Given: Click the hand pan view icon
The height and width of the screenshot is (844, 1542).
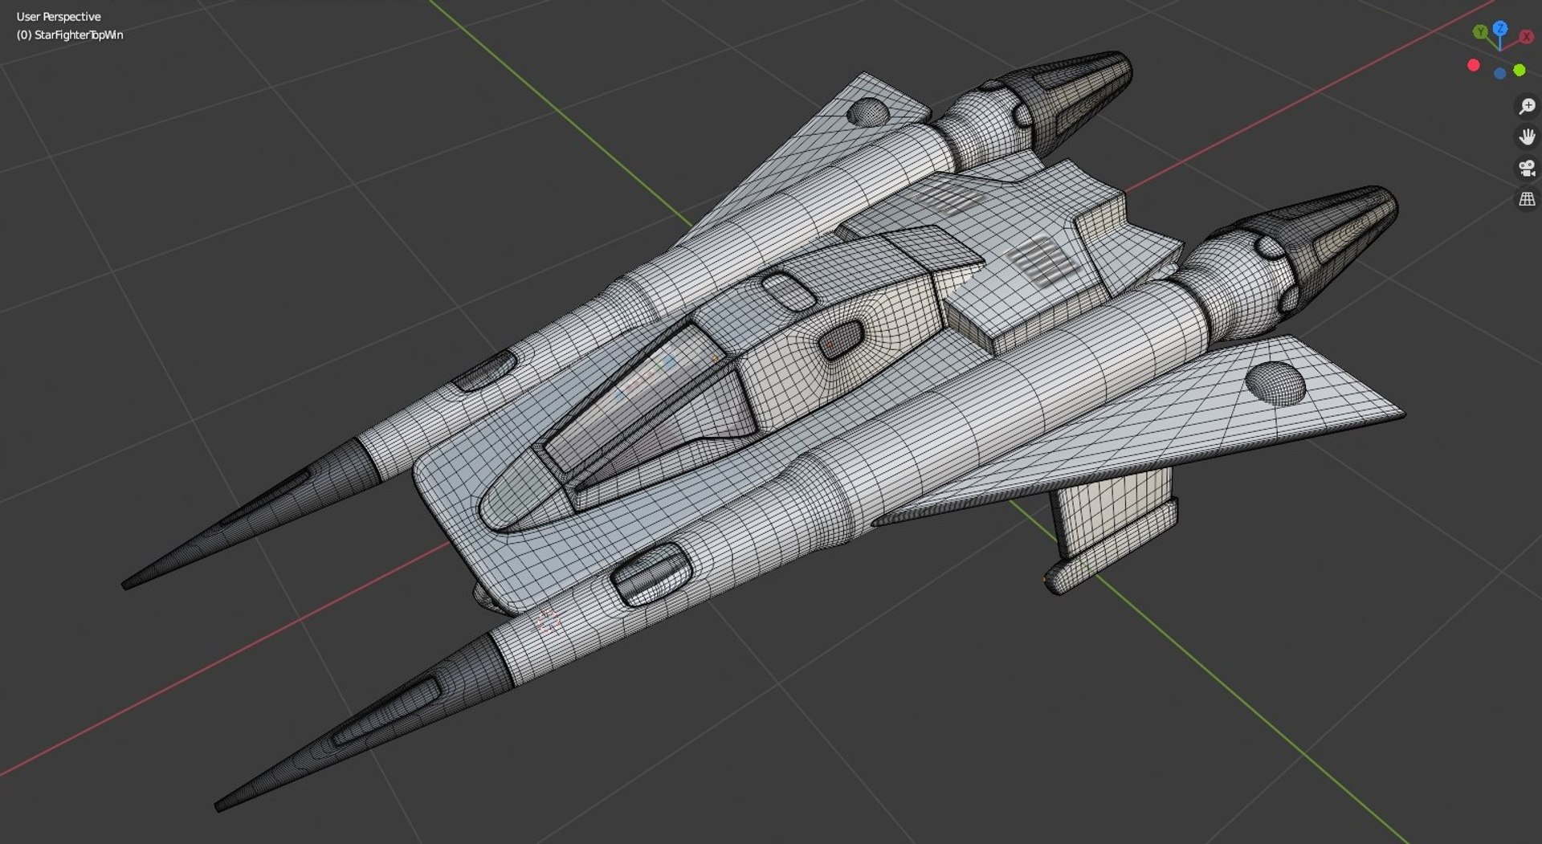Looking at the screenshot, I should coord(1527,137).
